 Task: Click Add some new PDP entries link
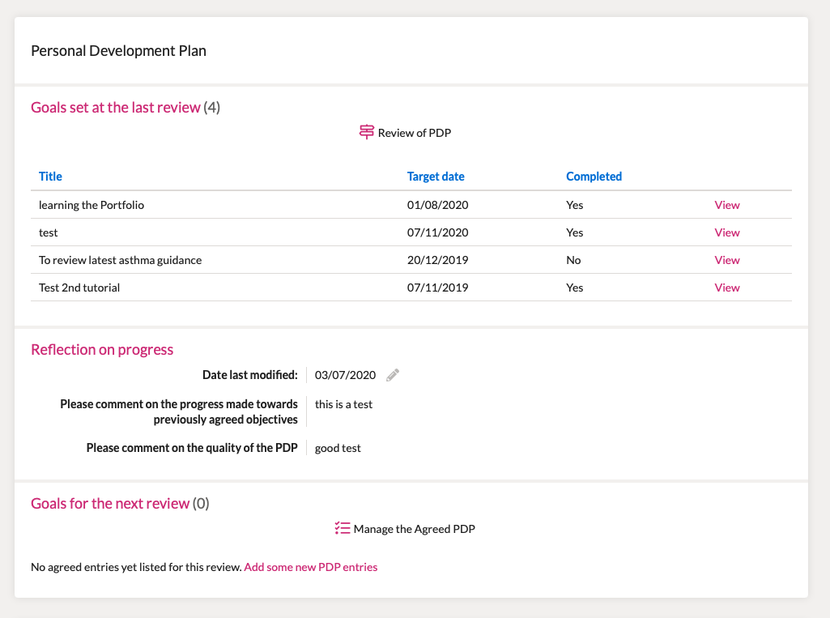pos(311,567)
